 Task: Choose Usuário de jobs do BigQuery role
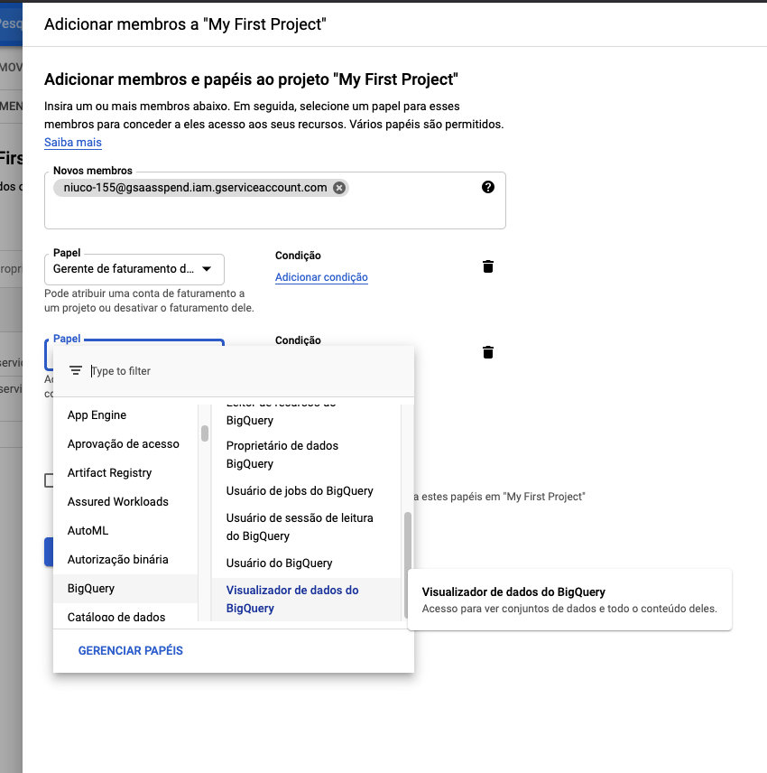(x=307, y=491)
